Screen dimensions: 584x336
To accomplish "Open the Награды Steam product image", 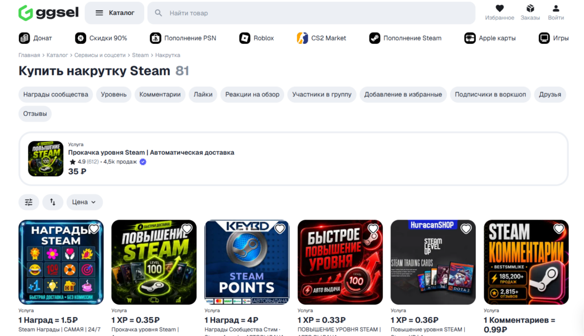I will click(x=61, y=262).
